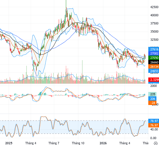Click the 32500 price axis value
159x145 pixels.
(x=154, y=39)
